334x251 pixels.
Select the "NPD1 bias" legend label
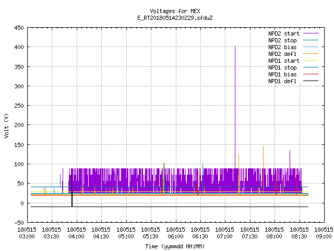point(282,74)
